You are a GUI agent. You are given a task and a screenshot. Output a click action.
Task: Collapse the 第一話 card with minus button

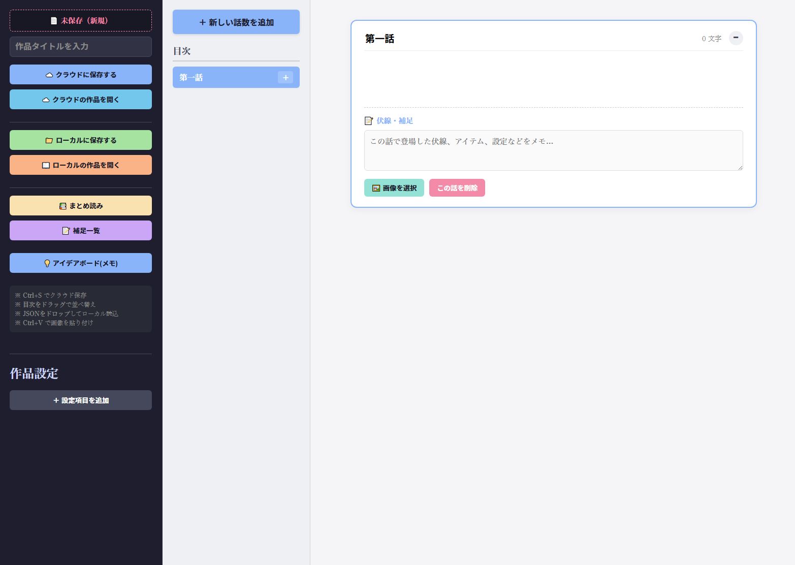point(736,38)
